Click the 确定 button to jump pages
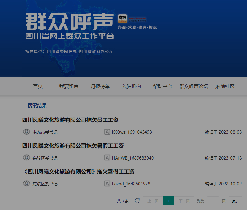Image resolution: width=247 pixels, height=210 pixels. tap(235, 201)
